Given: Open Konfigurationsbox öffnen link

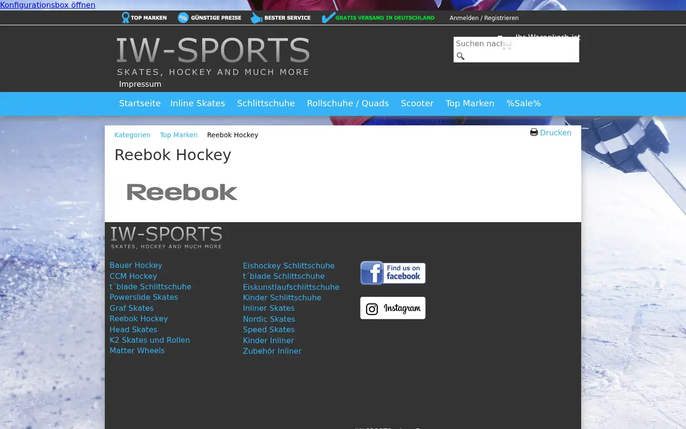Looking at the screenshot, I should coord(48,5).
